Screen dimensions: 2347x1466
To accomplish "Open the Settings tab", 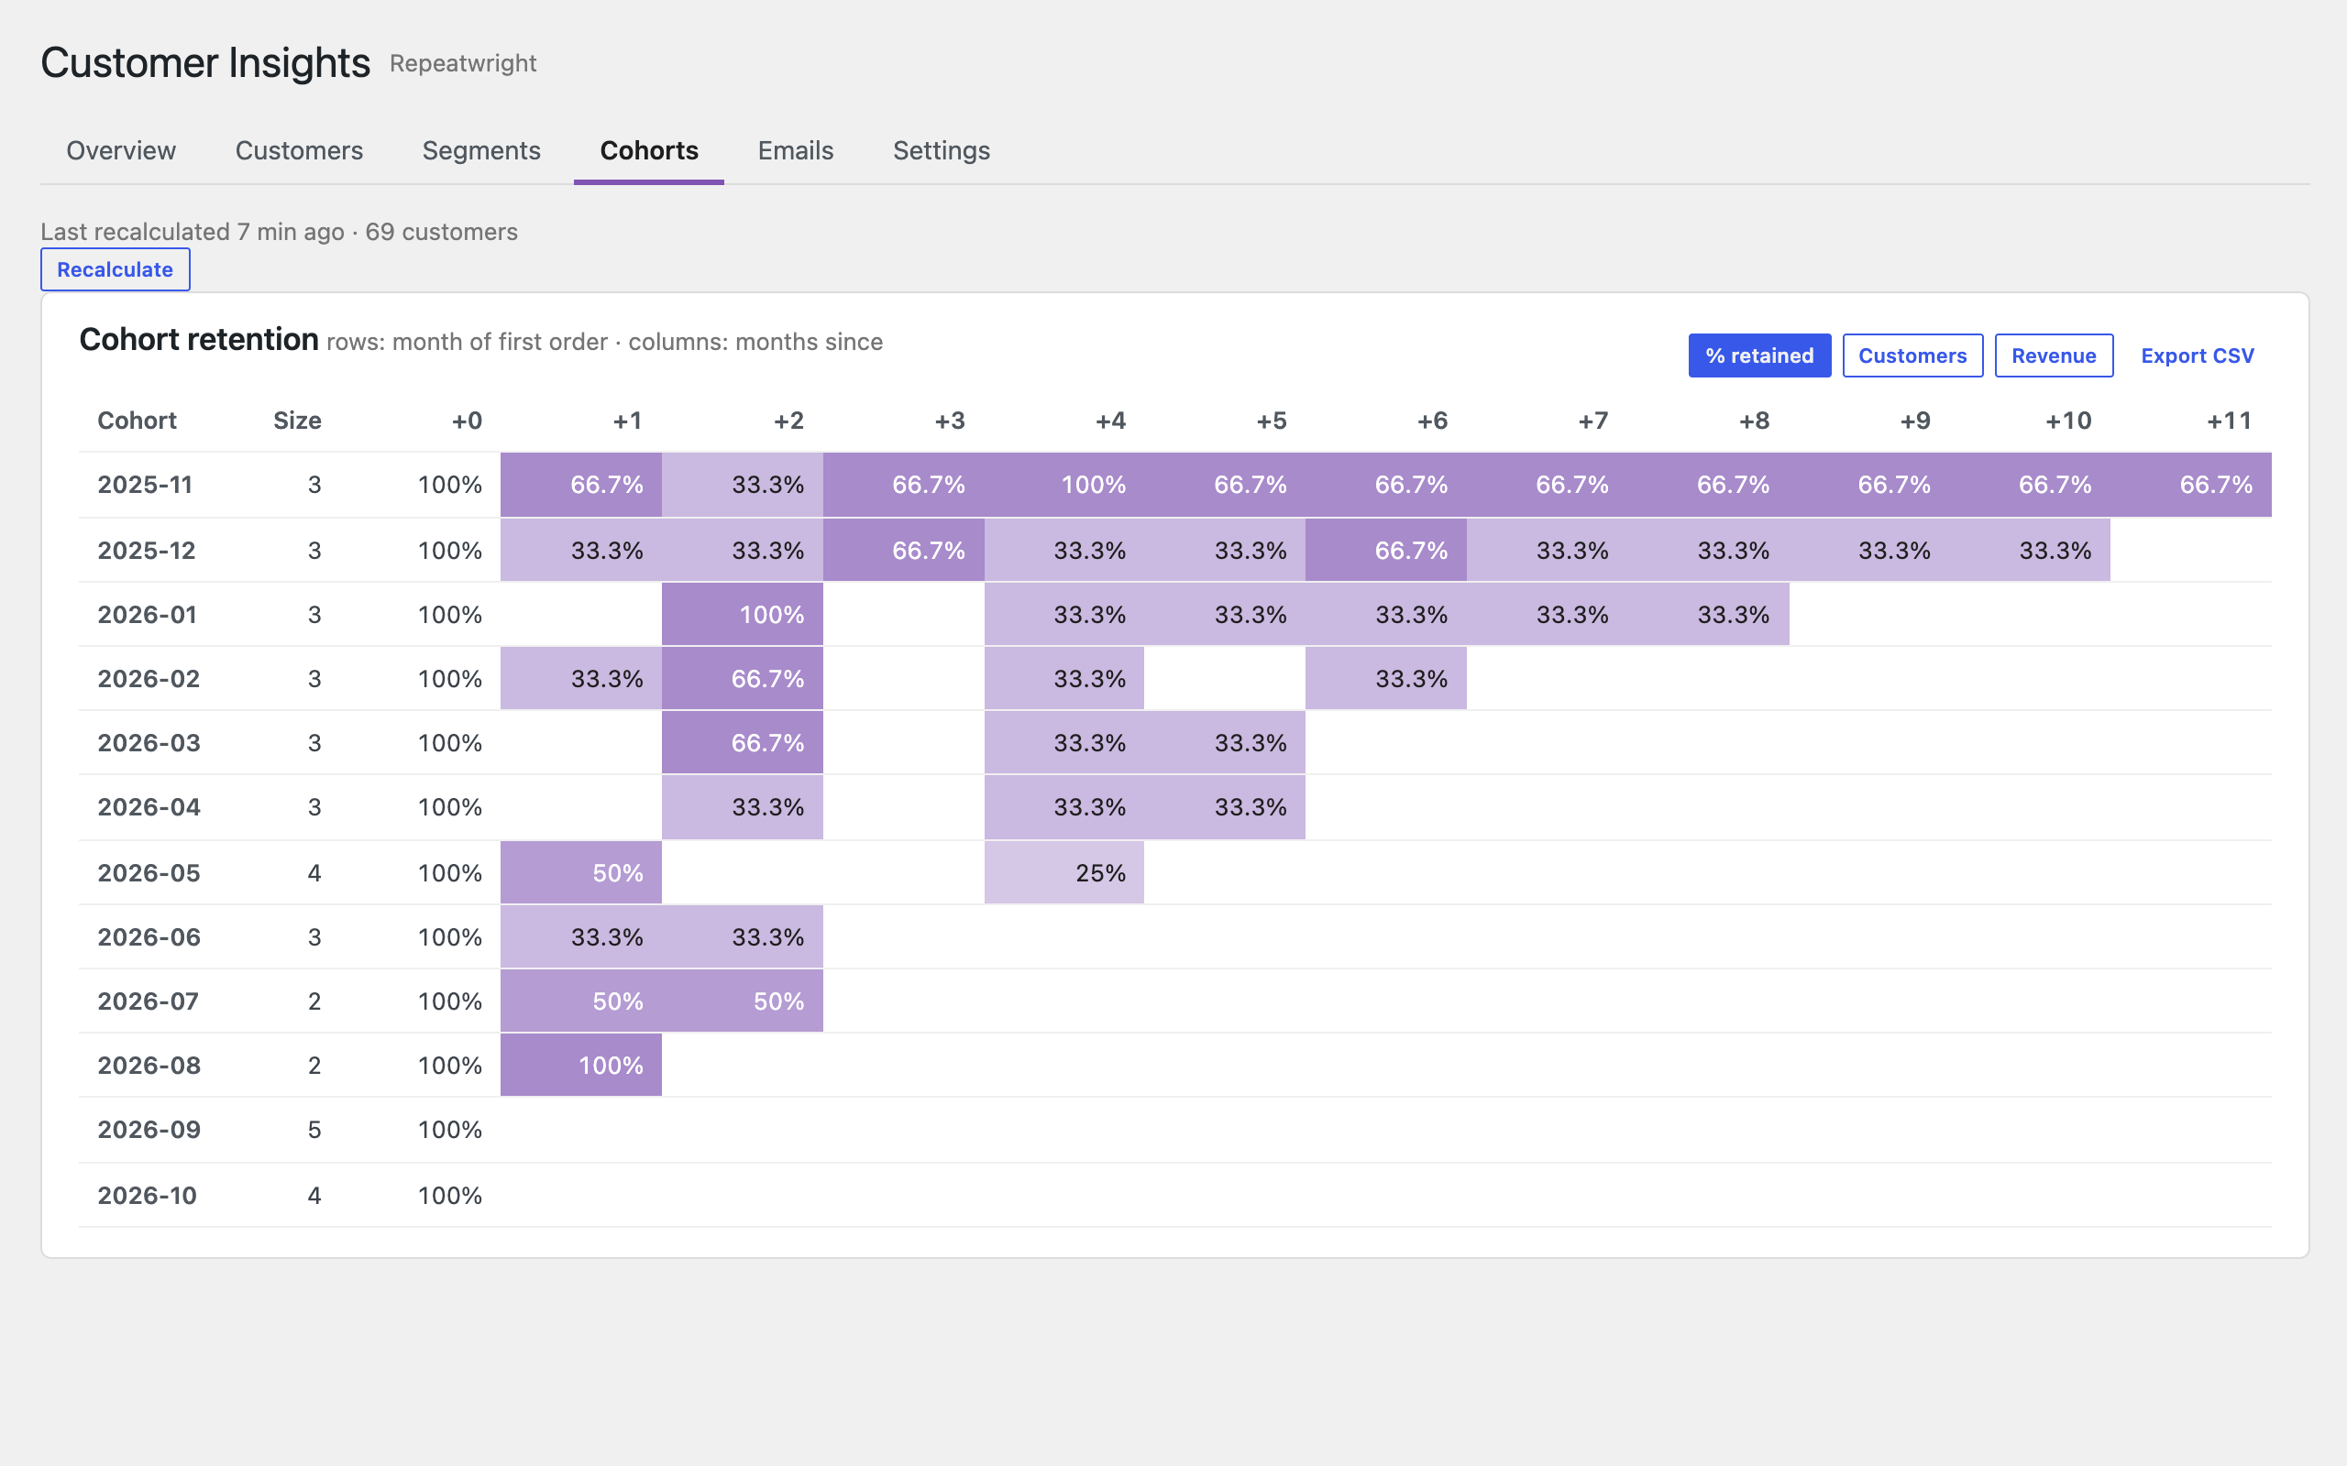I will click(941, 151).
